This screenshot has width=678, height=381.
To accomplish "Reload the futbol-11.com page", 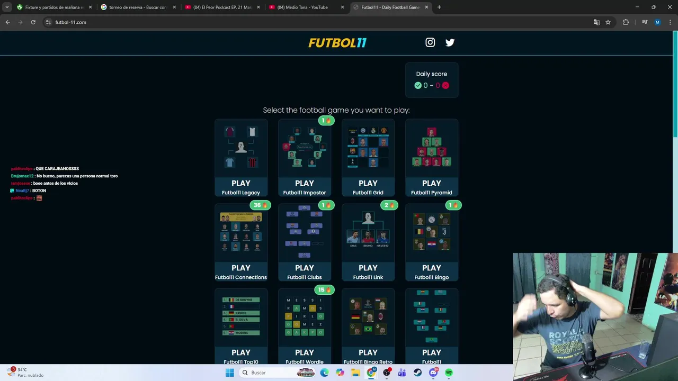I will tap(33, 22).
